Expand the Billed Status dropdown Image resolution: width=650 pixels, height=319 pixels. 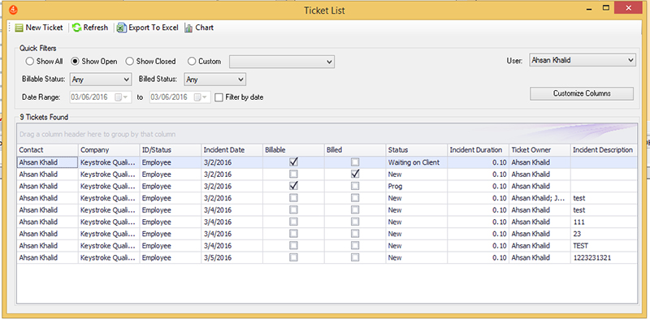pyautogui.click(x=214, y=79)
